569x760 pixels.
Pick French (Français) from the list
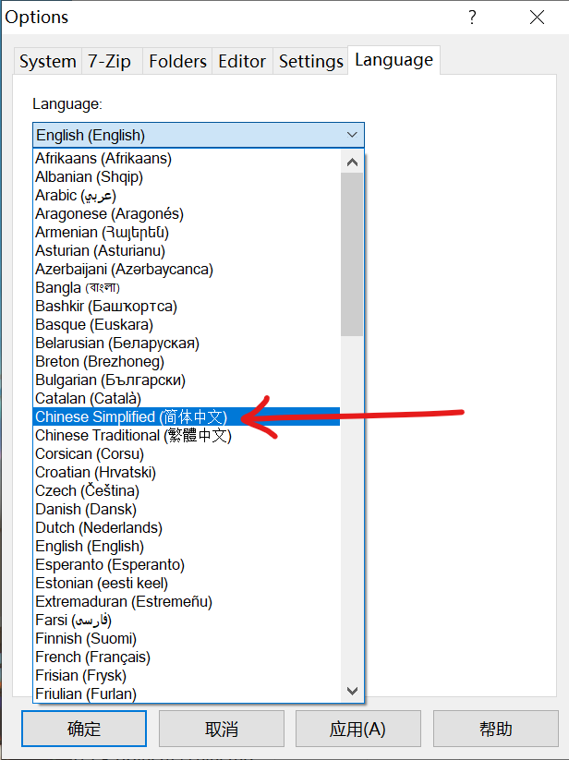click(92, 657)
